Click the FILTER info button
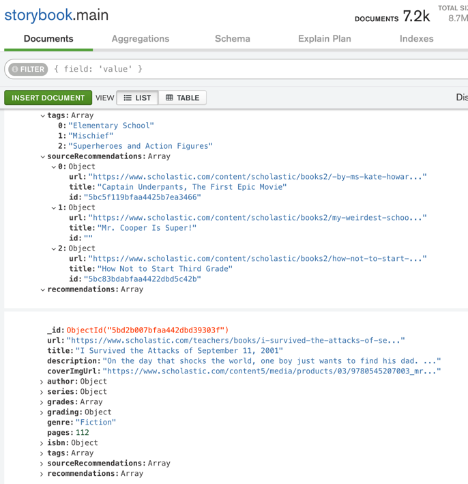 [28, 69]
